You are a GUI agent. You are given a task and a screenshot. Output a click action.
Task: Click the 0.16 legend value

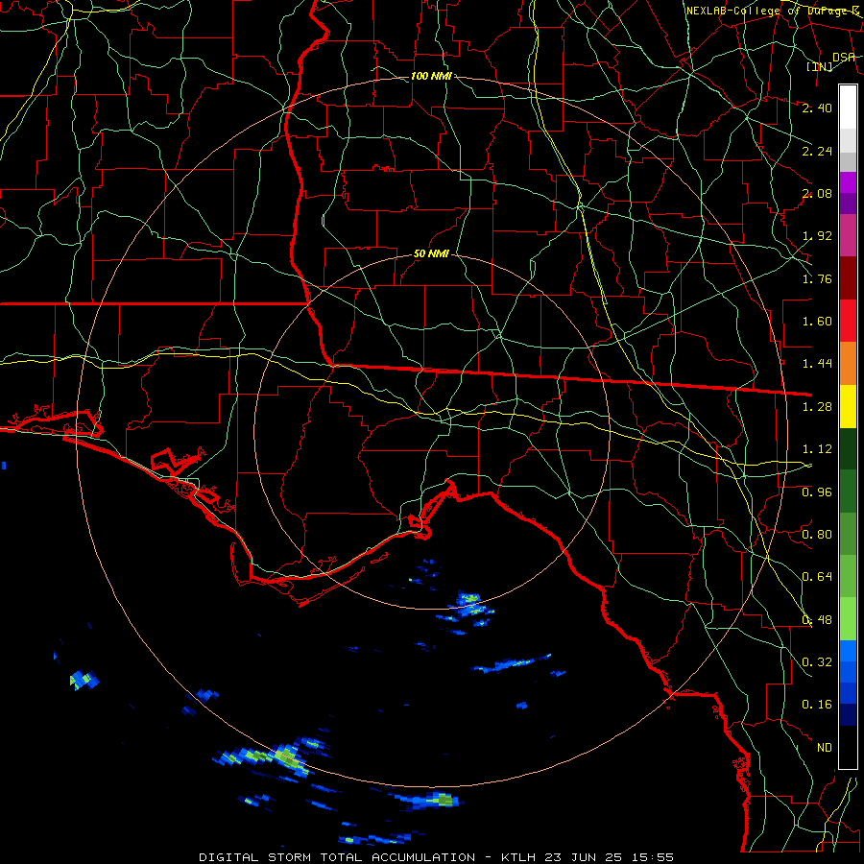(x=817, y=705)
